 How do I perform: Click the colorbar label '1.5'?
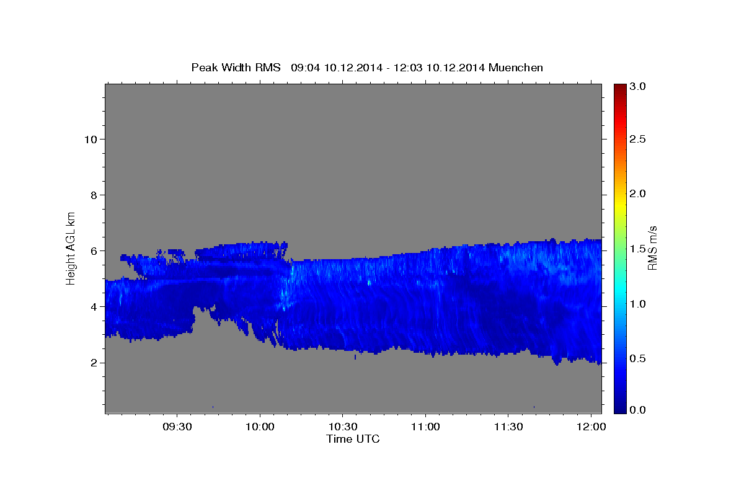point(637,249)
